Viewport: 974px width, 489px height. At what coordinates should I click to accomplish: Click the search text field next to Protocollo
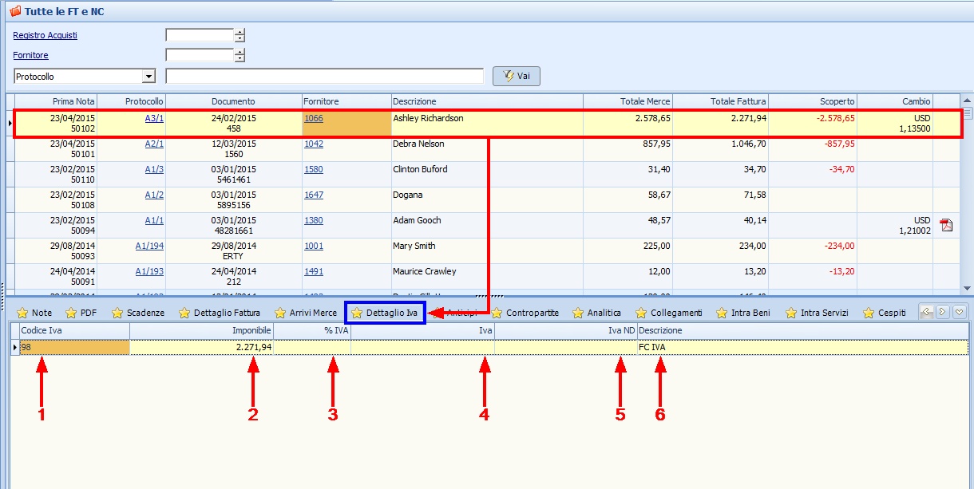pyautogui.click(x=324, y=77)
